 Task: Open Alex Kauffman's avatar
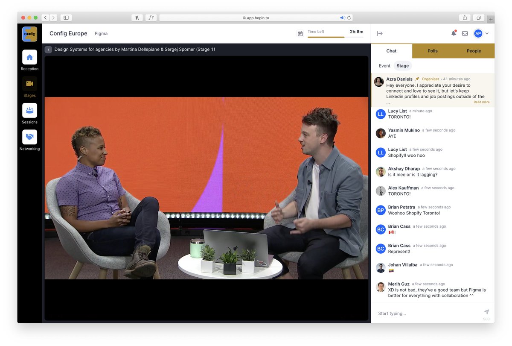tap(381, 191)
